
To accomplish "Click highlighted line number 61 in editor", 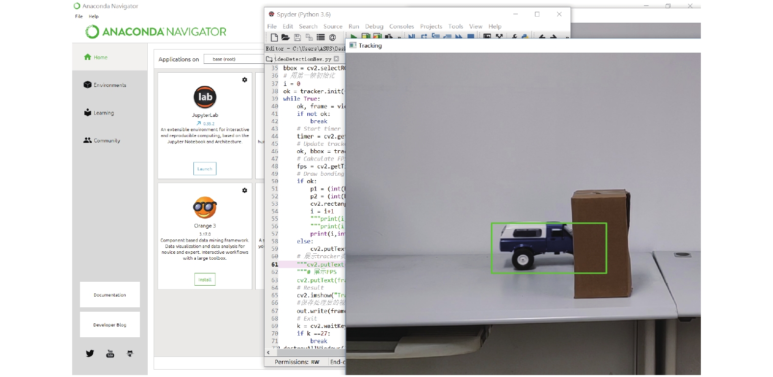I will click(275, 265).
